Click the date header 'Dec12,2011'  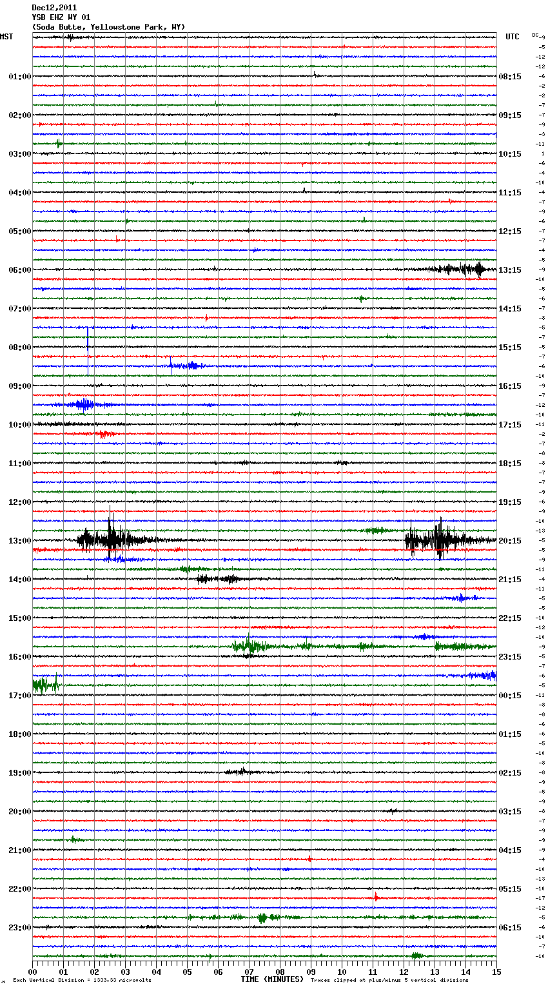click(x=54, y=8)
